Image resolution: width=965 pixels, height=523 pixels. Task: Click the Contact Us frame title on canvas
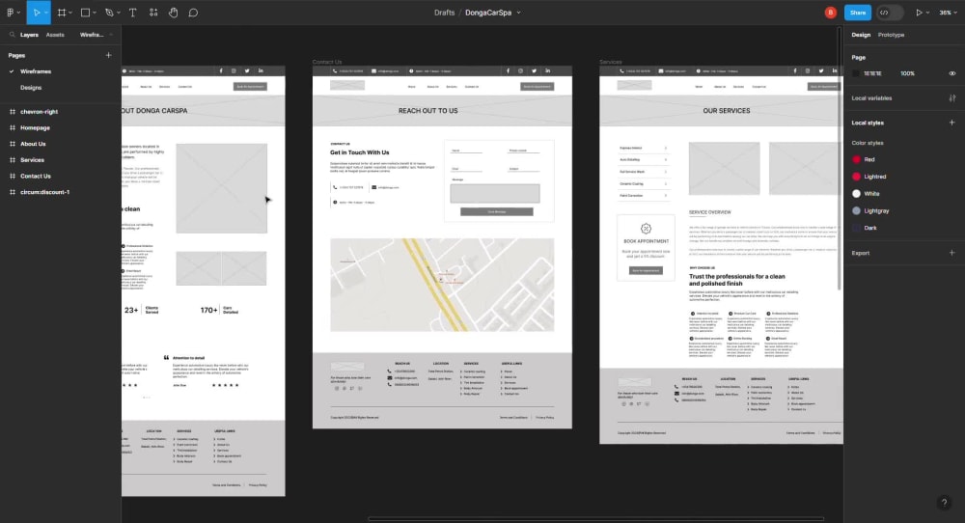327,62
